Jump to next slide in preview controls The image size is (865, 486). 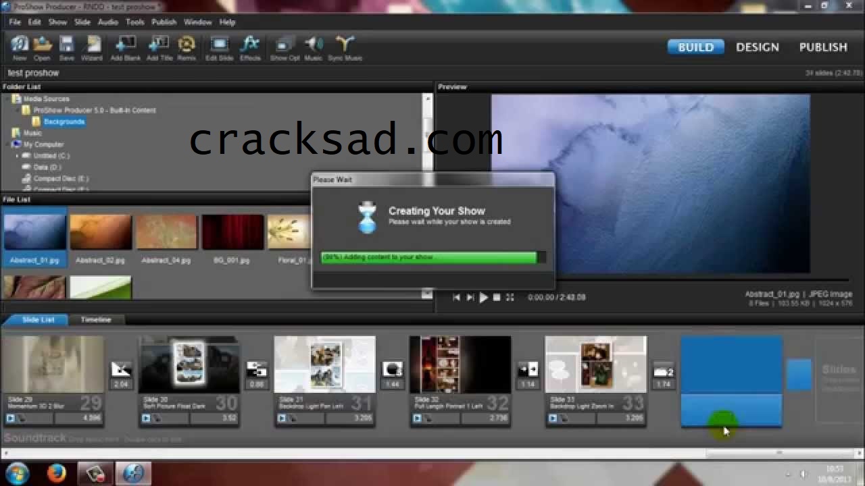pos(470,297)
